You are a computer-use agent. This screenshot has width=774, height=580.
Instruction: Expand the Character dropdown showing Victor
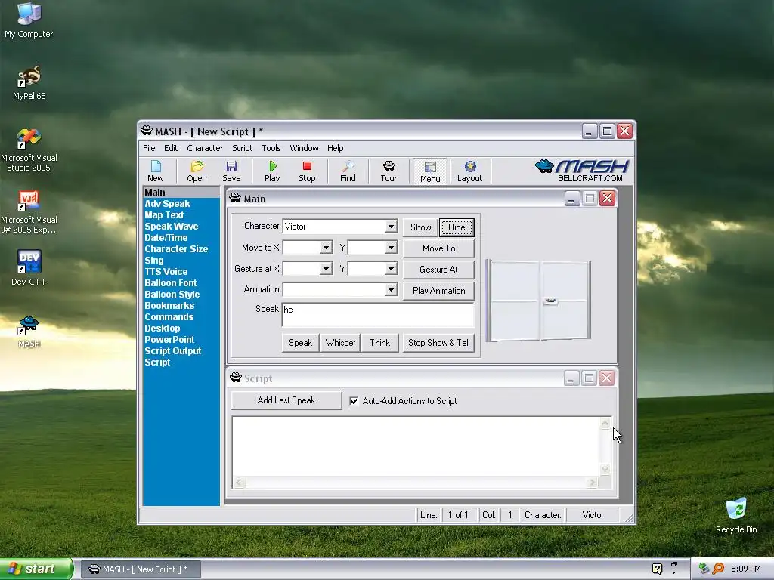pyautogui.click(x=391, y=227)
